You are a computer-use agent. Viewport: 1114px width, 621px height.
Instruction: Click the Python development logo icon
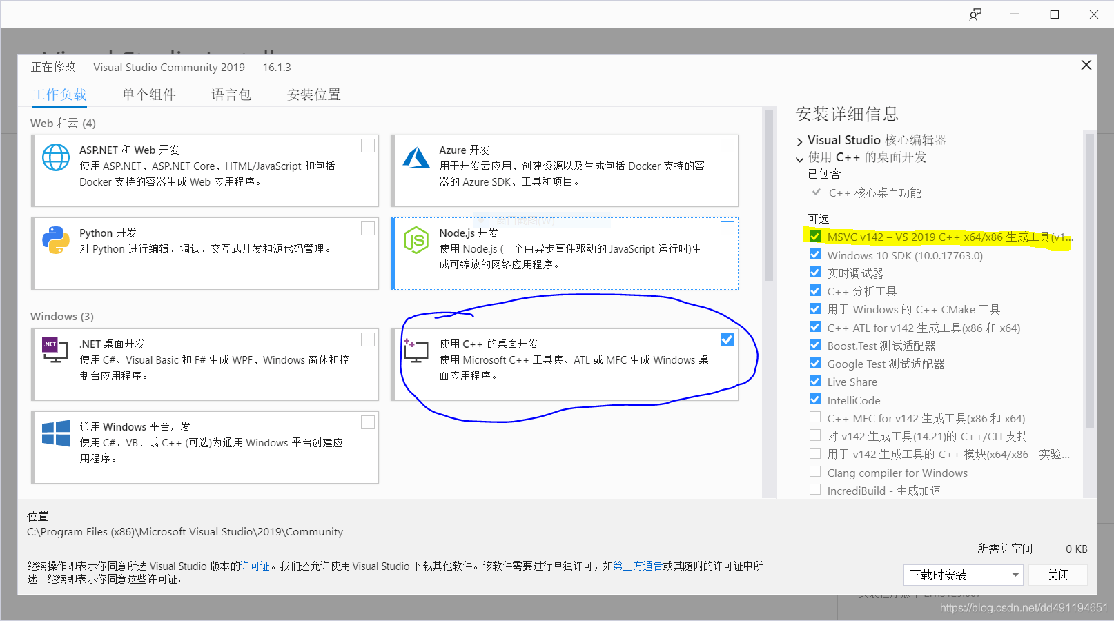56,240
